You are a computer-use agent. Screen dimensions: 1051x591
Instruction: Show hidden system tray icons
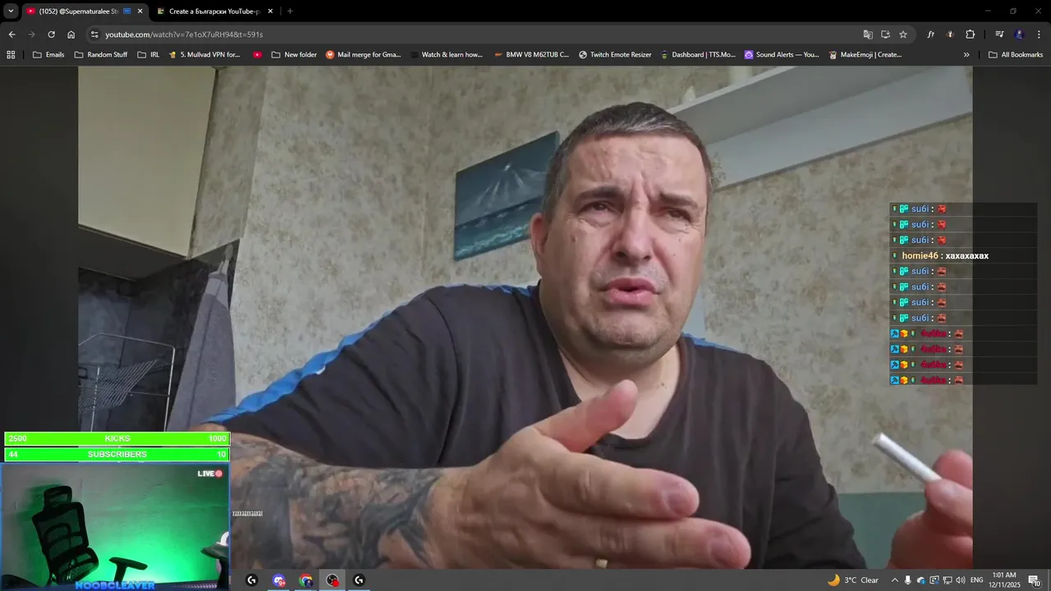point(895,580)
